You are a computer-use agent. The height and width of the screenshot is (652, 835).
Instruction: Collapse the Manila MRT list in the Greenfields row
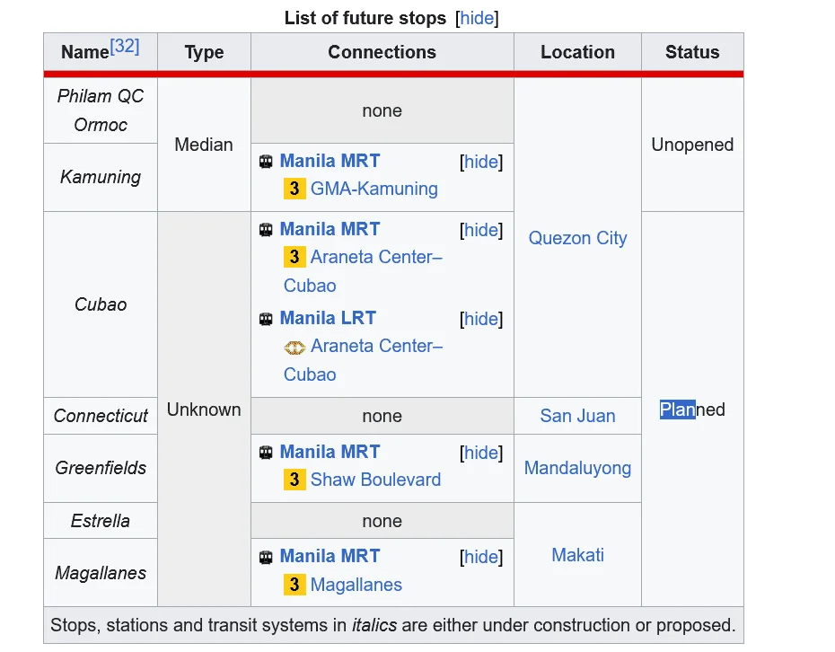(x=481, y=453)
